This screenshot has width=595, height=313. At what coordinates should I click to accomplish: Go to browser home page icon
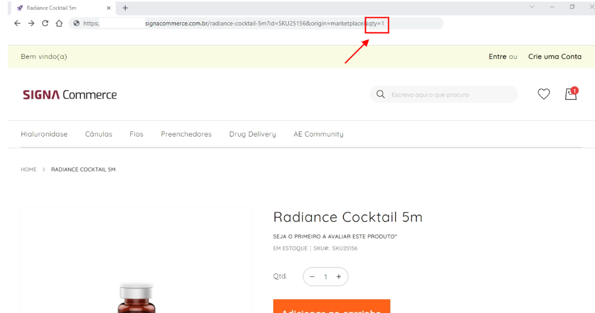(58, 23)
